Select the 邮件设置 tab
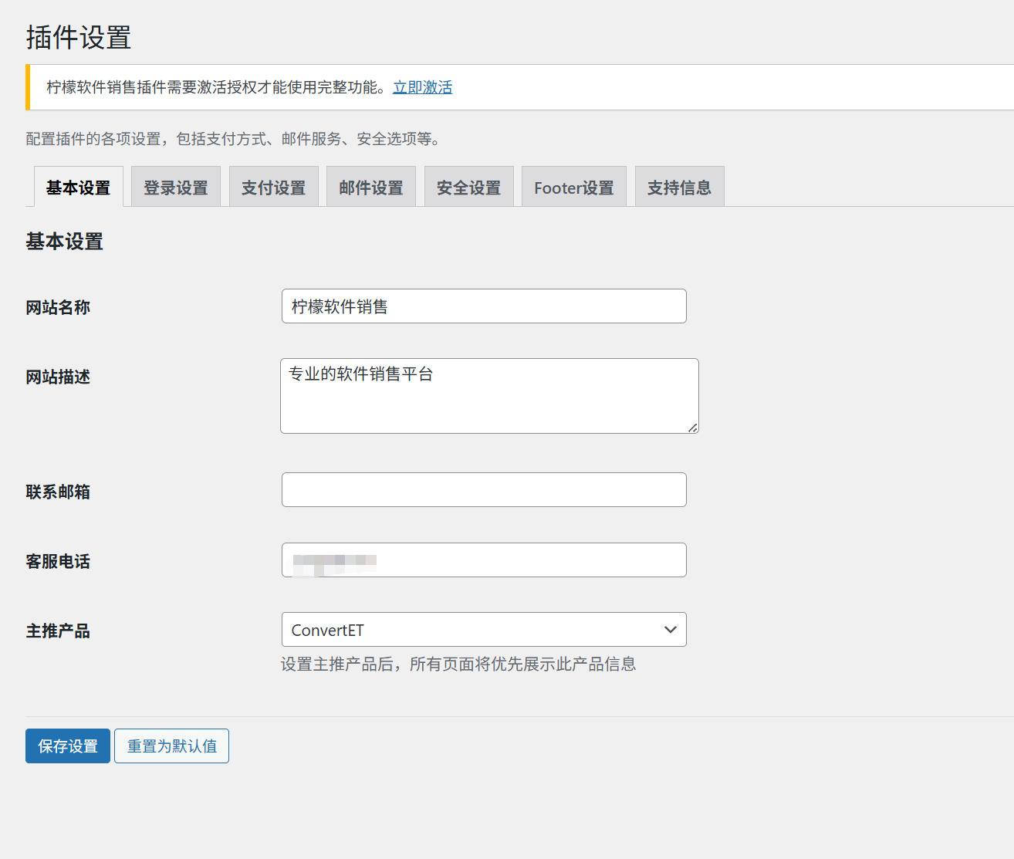Viewport: 1014px width, 859px height. tap(371, 188)
